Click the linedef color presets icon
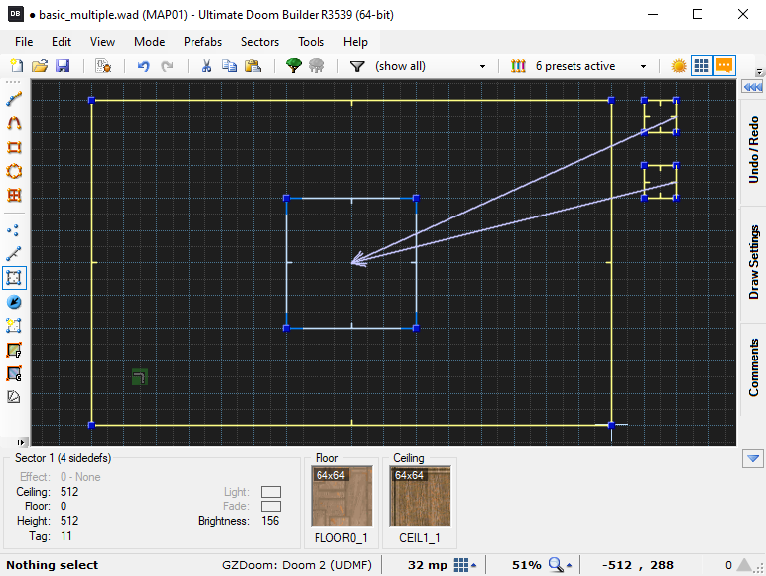This screenshot has height=576, width=766. [x=518, y=66]
